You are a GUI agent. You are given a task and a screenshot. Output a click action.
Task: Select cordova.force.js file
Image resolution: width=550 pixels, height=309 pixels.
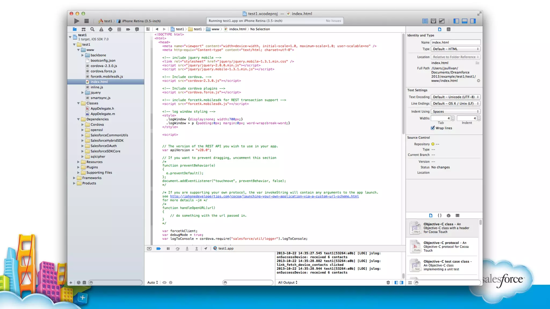[x=103, y=71]
